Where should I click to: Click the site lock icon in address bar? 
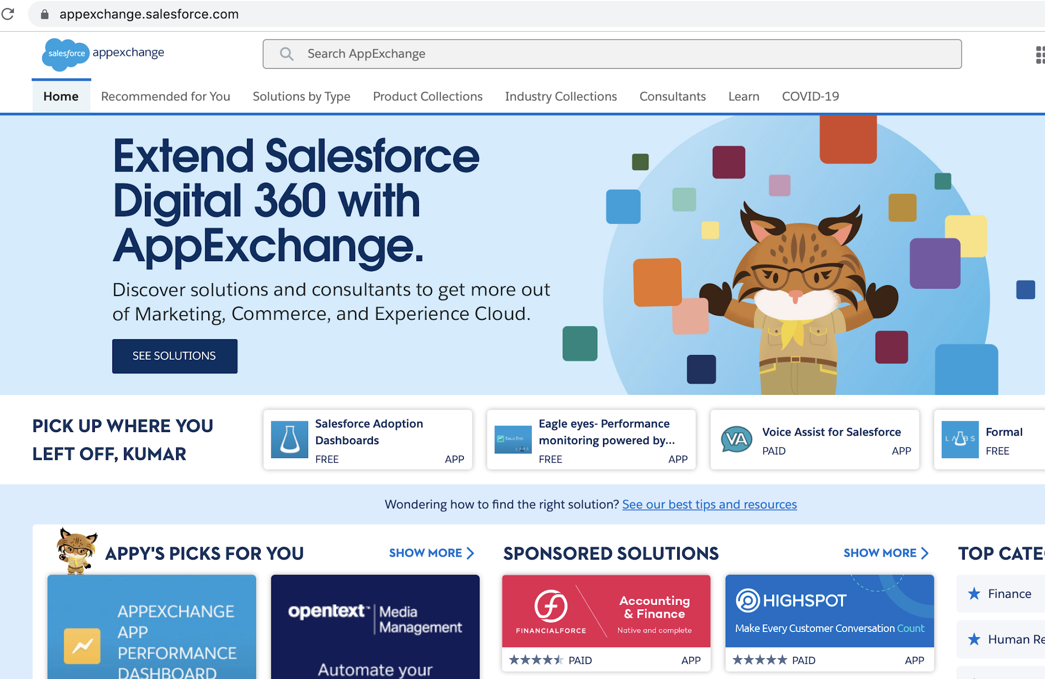45,14
